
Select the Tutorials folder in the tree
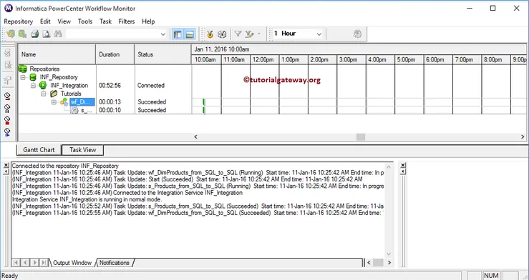pyautogui.click(x=71, y=94)
